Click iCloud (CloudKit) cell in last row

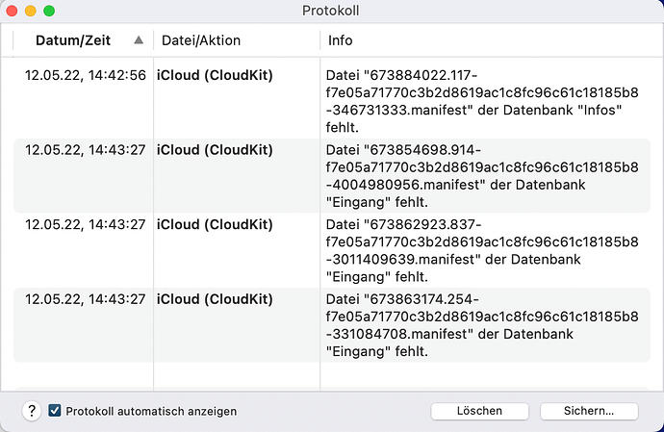[x=215, y=299]
